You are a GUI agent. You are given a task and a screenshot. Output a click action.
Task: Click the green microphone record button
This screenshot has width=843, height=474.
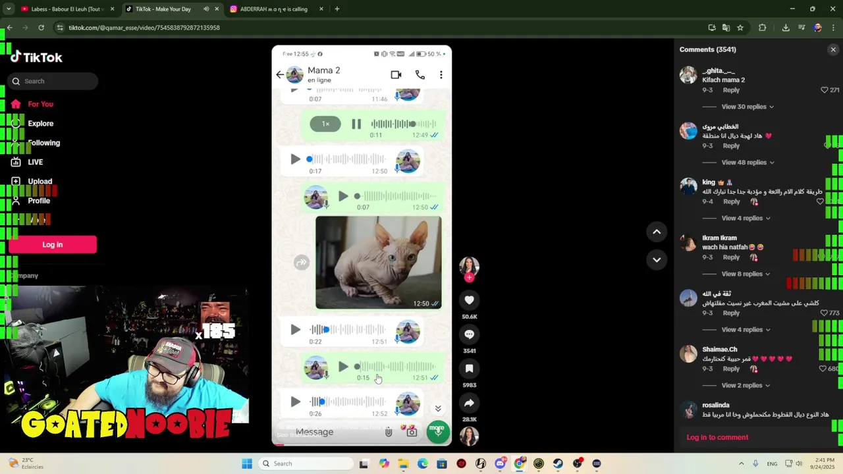tap(437, 432)
